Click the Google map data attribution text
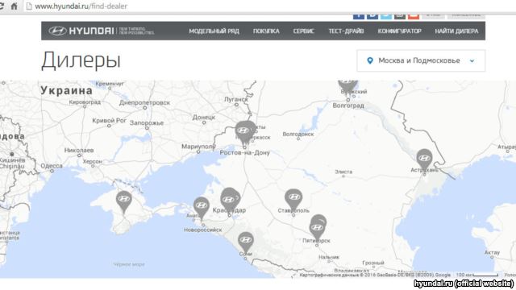Image resolution: width=516 pixels, height=290 pixels. coord(375,275)
